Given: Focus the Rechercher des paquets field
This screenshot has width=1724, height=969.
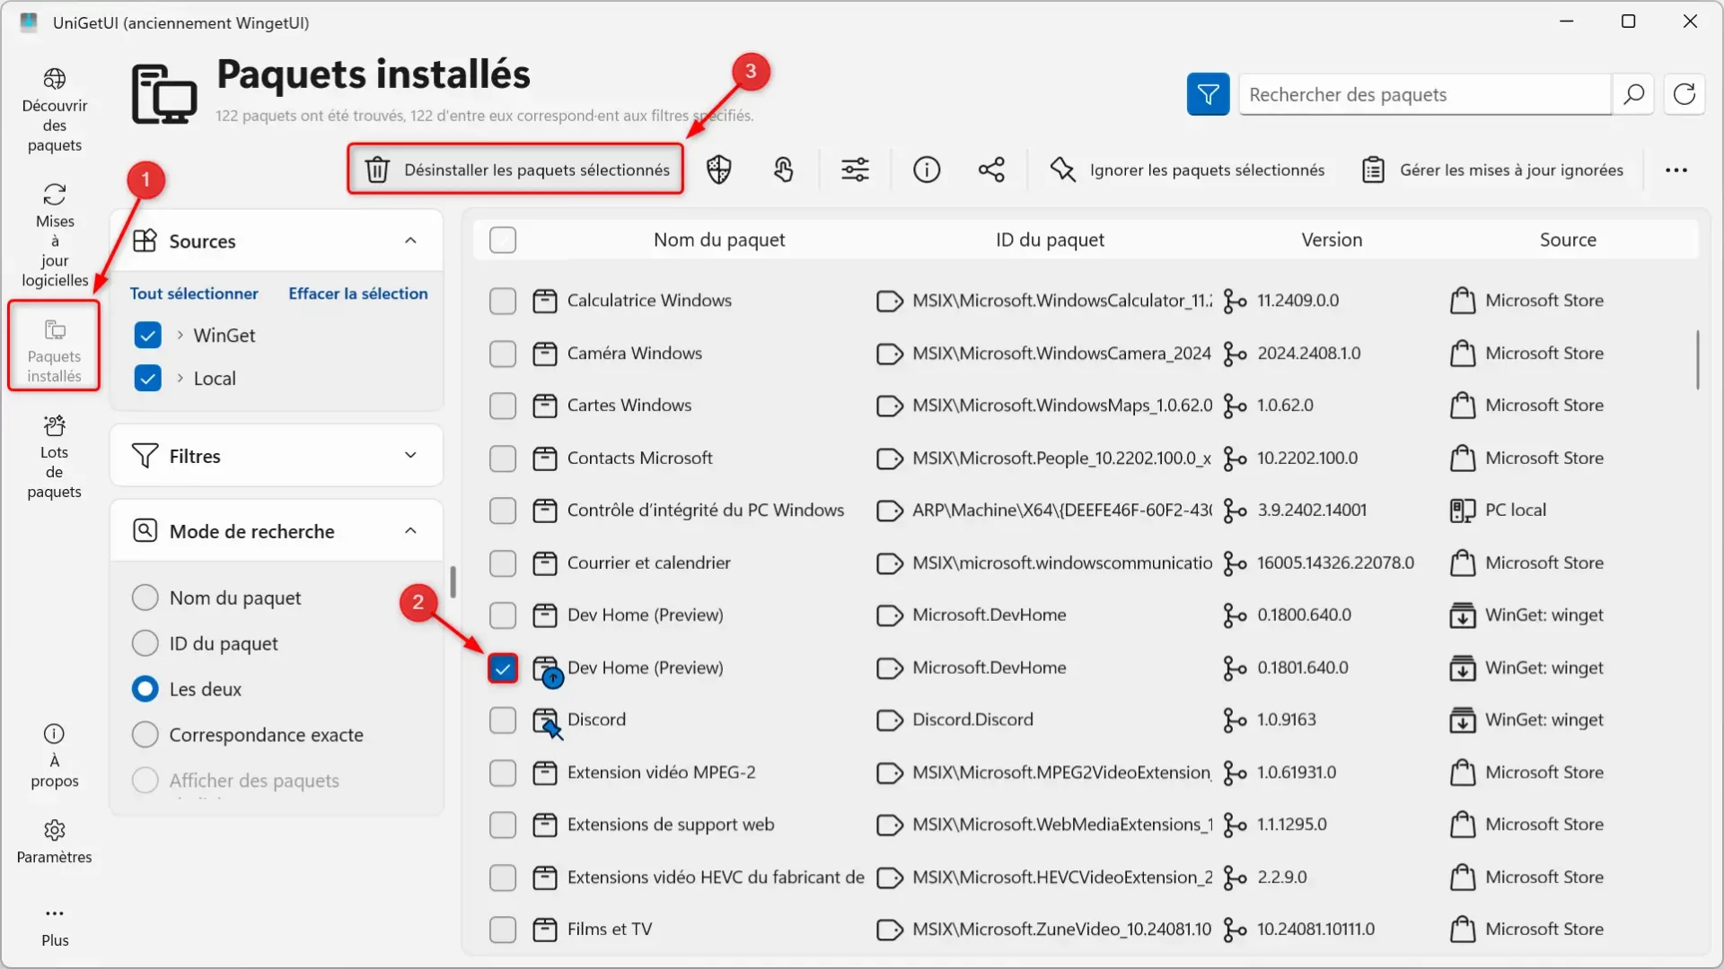Looking at the screenshot, I should (x=1425, y=94).
